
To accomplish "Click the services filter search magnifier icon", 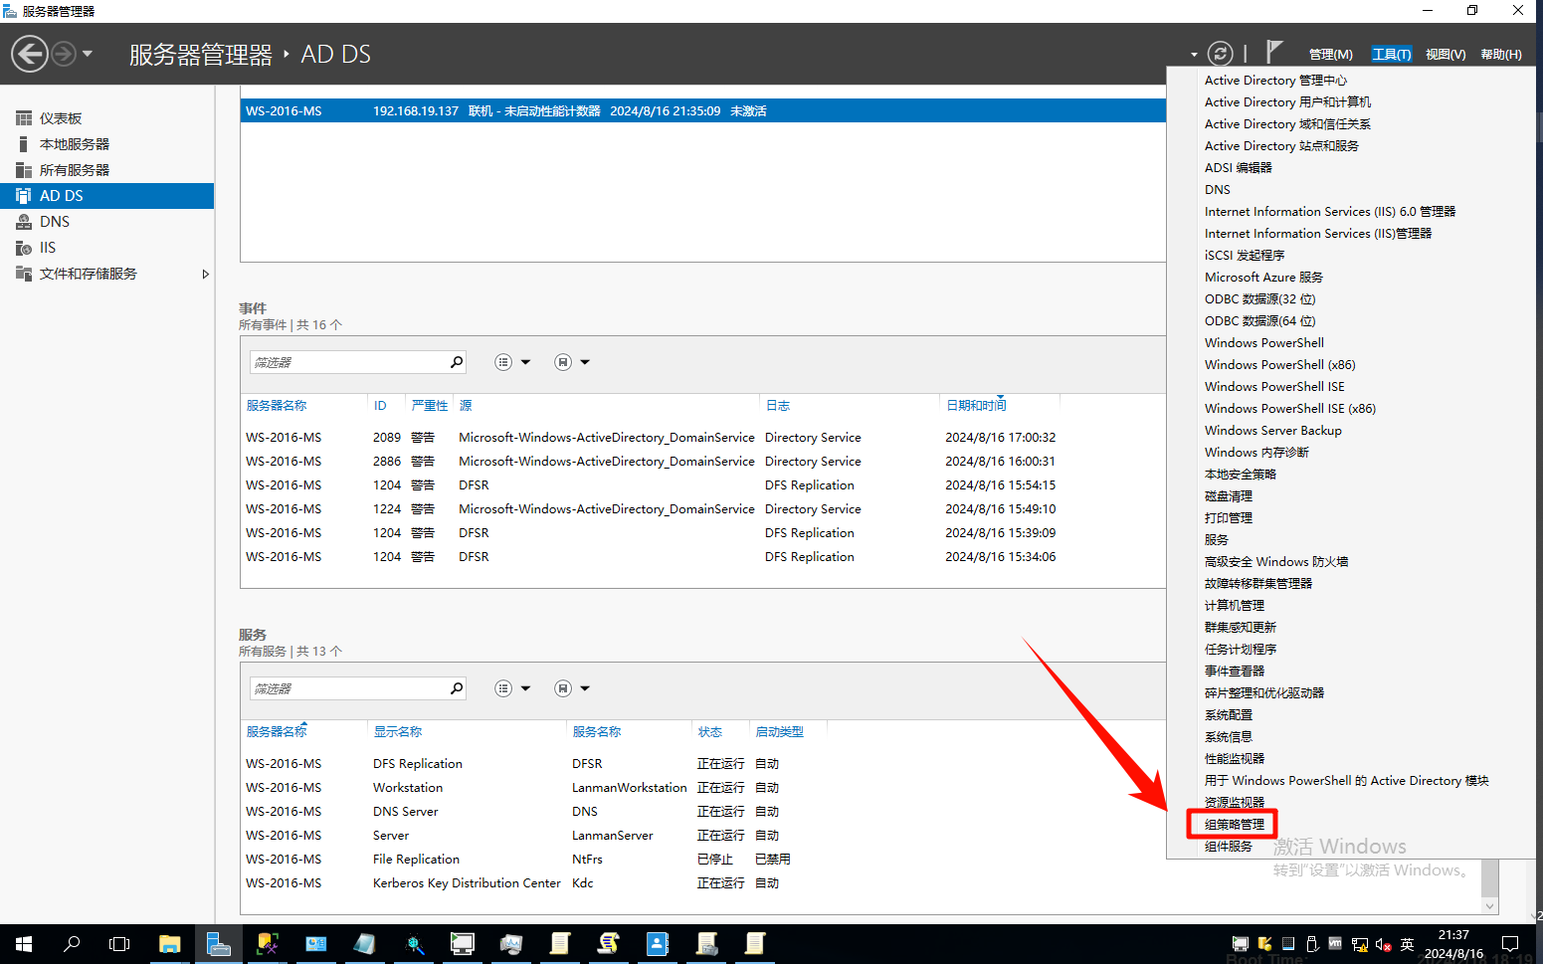I will pyautogui.click(x=457, y=688).
